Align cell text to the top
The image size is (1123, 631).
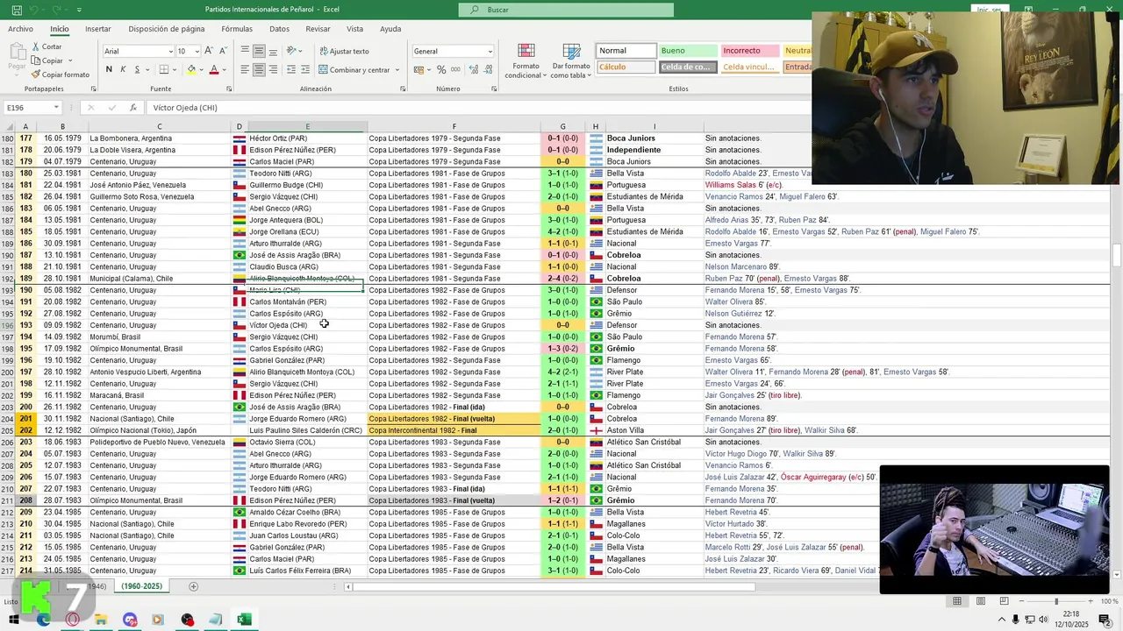tap(245, 51)
